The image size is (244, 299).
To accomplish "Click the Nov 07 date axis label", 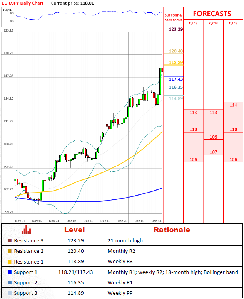I will pos(20,221).
